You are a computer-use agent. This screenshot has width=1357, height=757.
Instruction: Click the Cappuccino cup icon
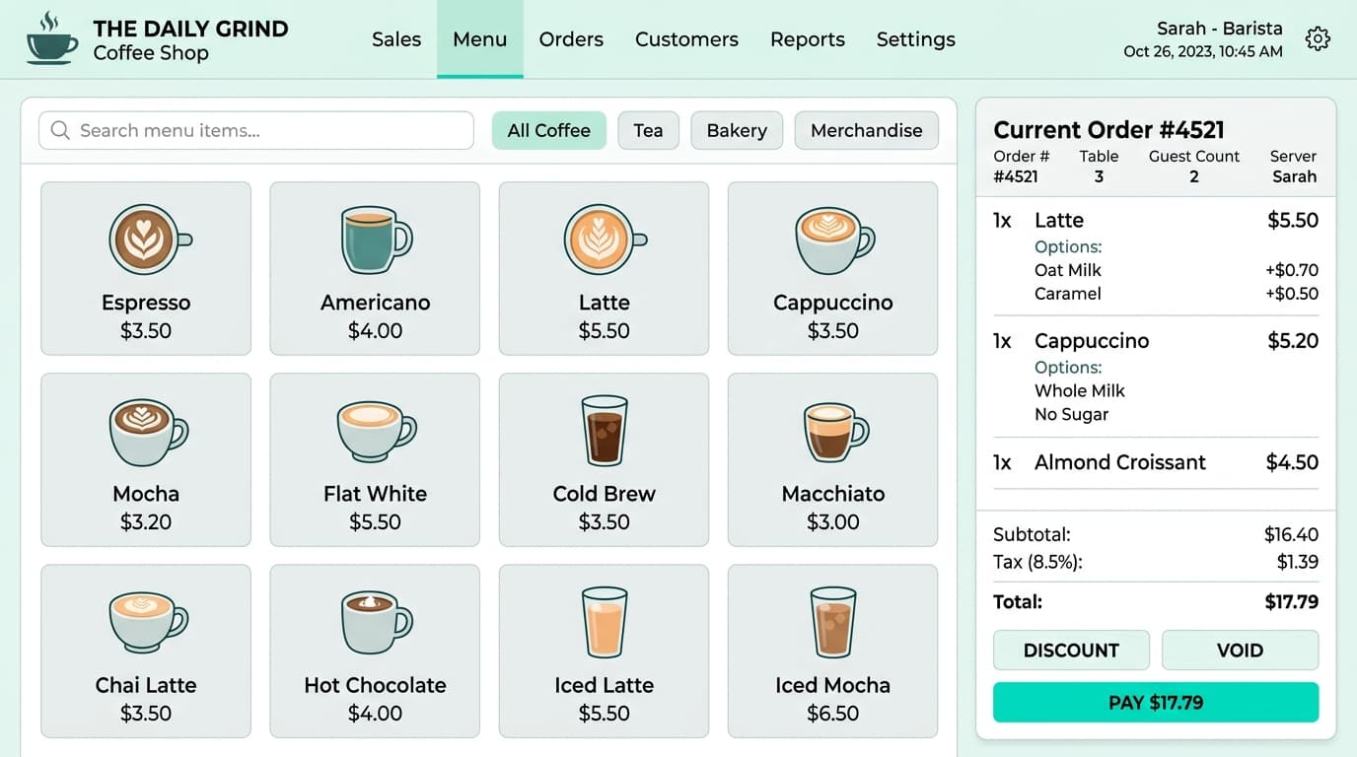click(x=834, y=241)
